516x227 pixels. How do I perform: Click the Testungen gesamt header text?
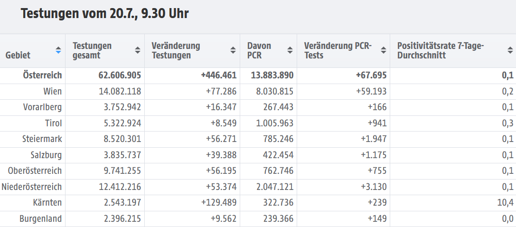[x=92, y=50]
